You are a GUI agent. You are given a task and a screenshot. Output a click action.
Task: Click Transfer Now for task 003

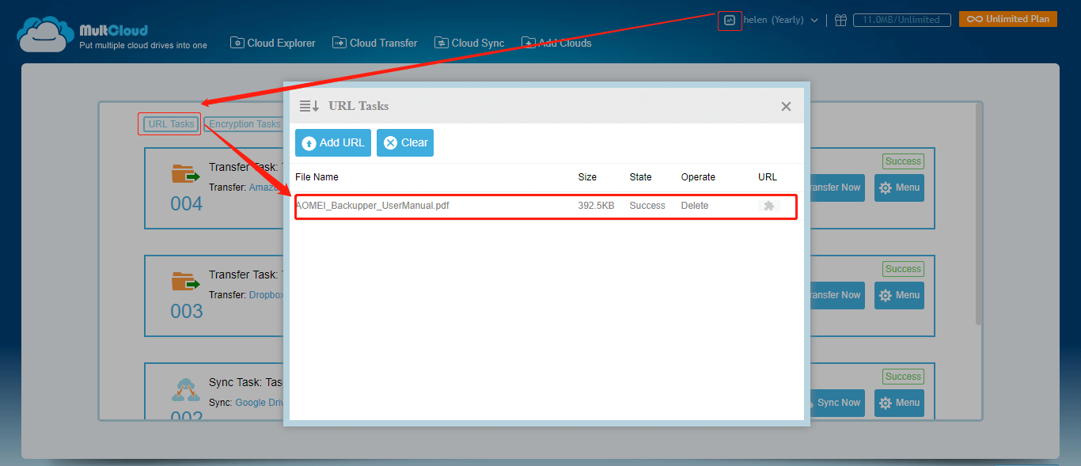tap(836, 295)
